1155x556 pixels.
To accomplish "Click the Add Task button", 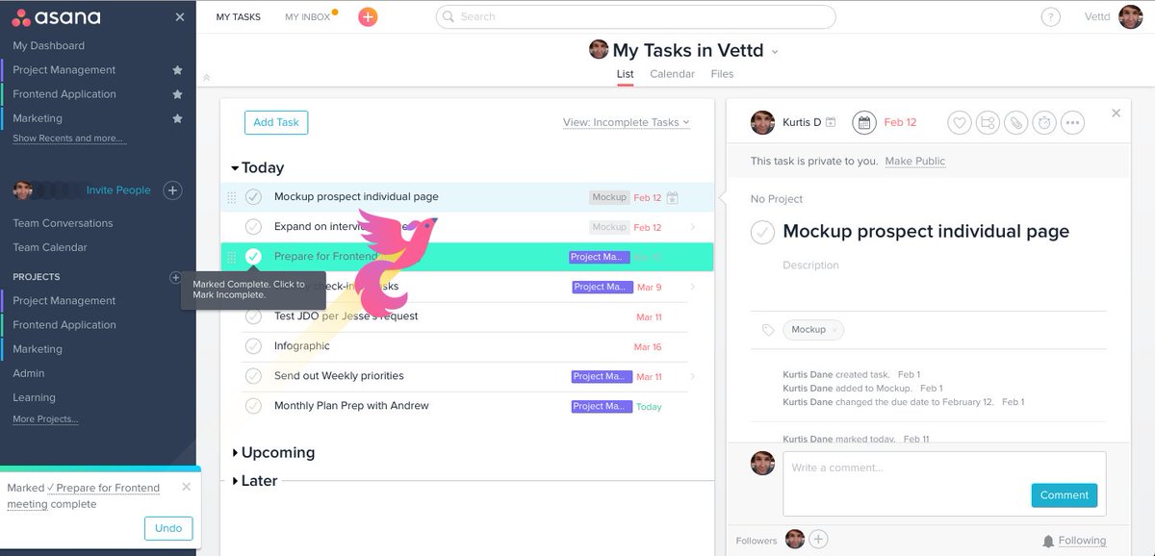I will coord(276,122).
